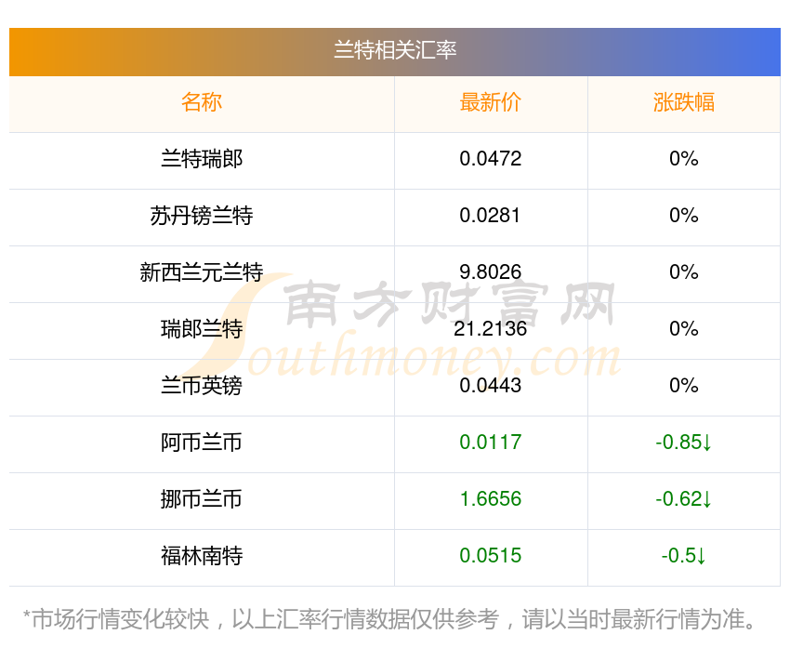
Task: Click the 最新价 column header
Action: pyautogui.click(x=491, y=102)
